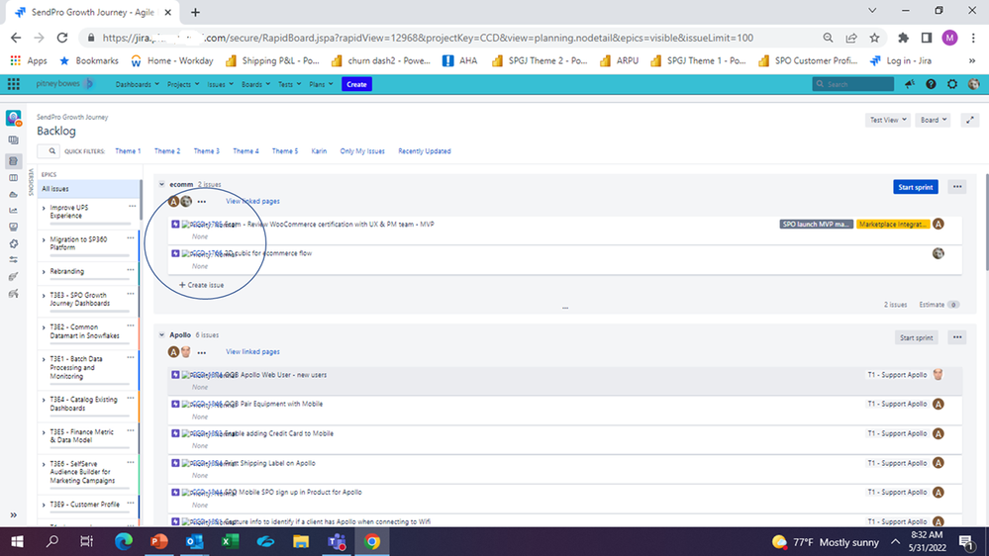Open the Reports chart icon in sidebar

click(x=13, y=211)
